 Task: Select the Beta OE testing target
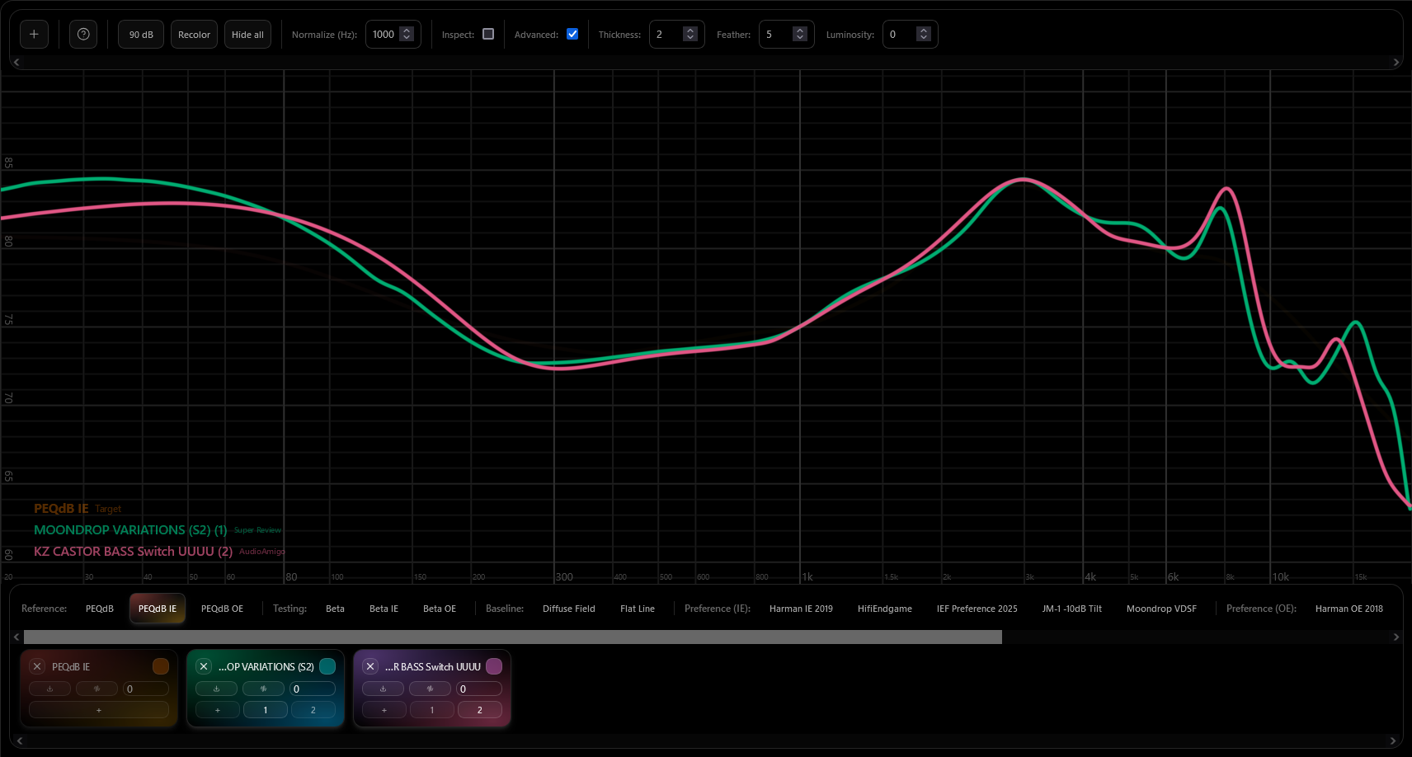click(440, 609)
